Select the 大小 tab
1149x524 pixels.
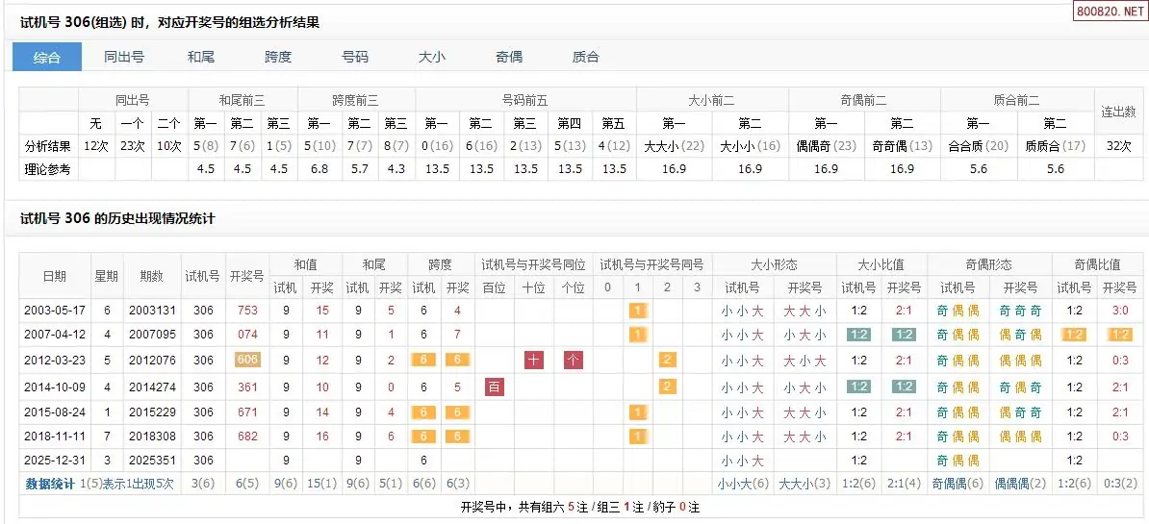point(432,57)
